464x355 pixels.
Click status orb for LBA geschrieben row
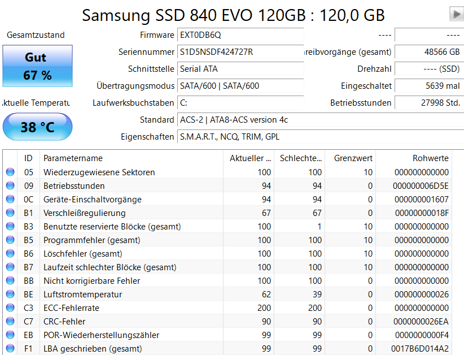(10, 348)
